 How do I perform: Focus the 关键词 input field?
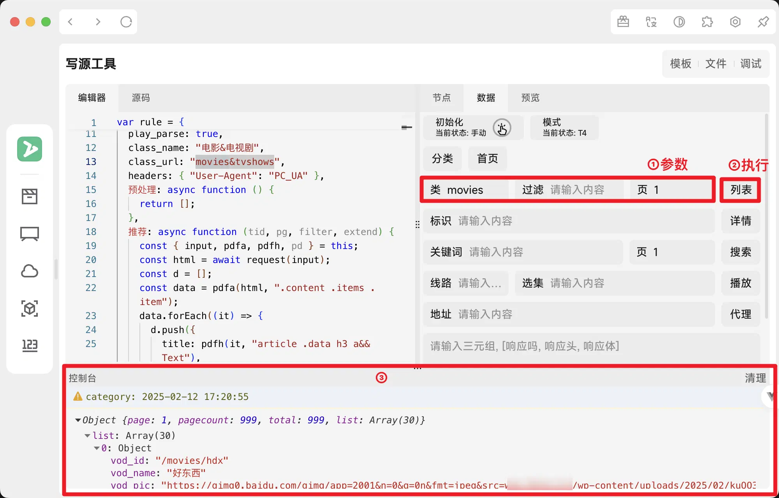click(x=523, y=252)
